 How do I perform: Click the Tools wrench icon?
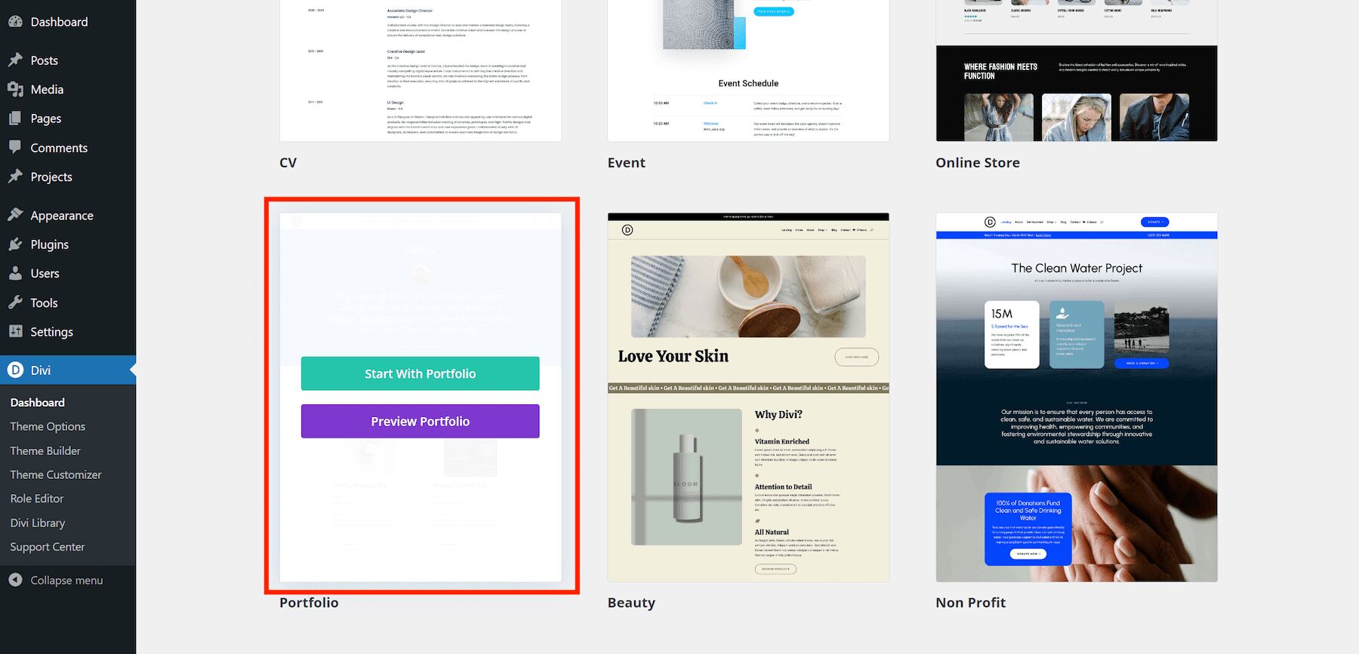pos(15,302)
